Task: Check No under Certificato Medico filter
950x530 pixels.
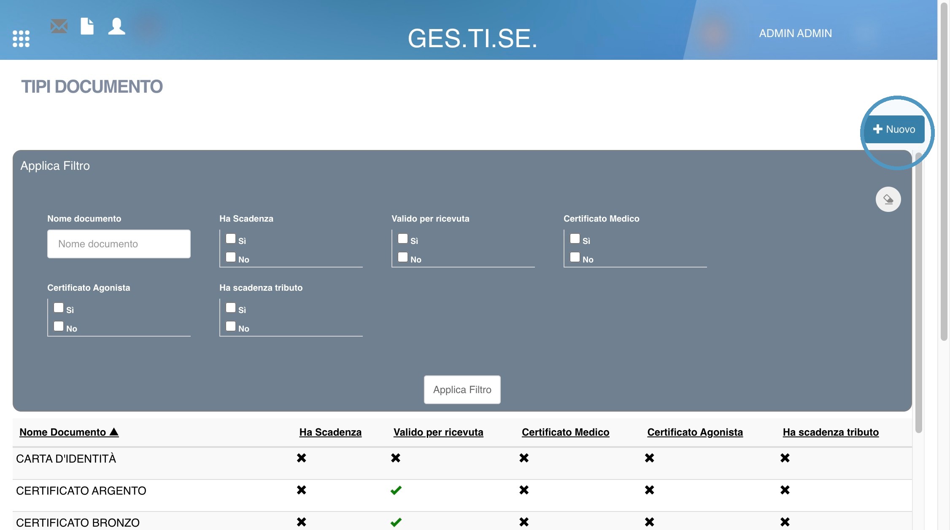Action: click(575, 257)
